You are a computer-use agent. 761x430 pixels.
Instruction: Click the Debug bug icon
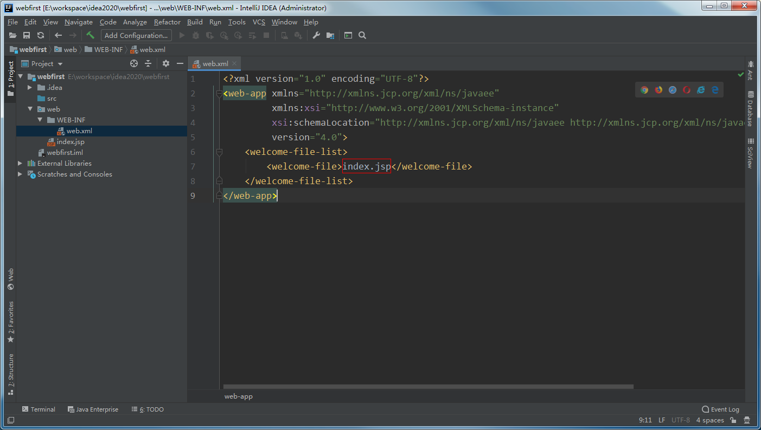coord(196,35)
